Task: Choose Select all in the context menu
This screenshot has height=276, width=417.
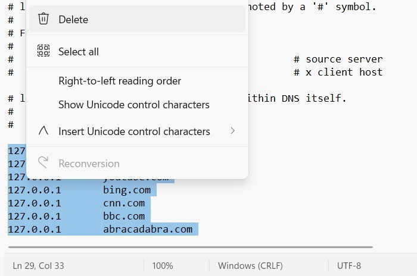Action: click(x=137, y=51)
